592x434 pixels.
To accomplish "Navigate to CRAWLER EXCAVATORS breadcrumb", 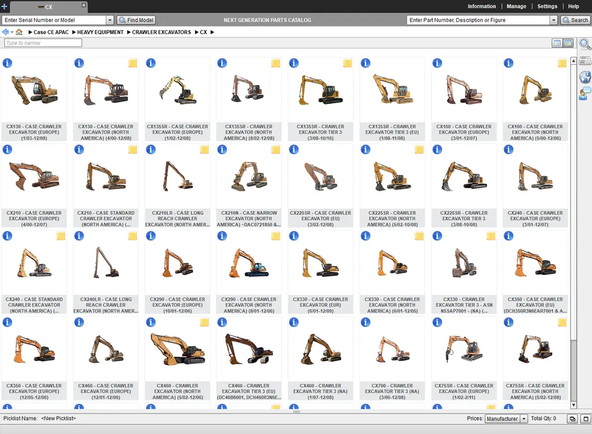I will (162, 32).
